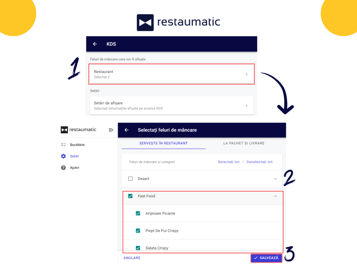Viewport: 357px width, 267px height.
Task: Go back from Selectați feluri de mâncare
Action: click(x=127, y=130)
